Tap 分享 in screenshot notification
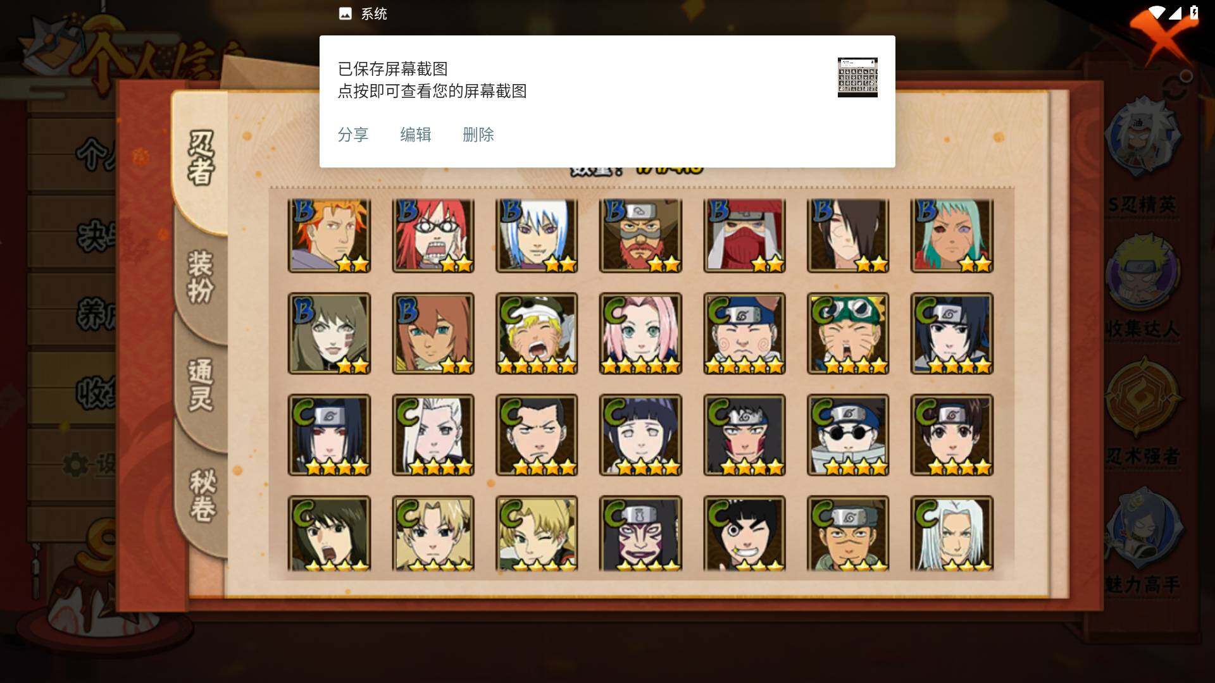The width and height of the screenshot is (1215, 683). coord(352,135)
